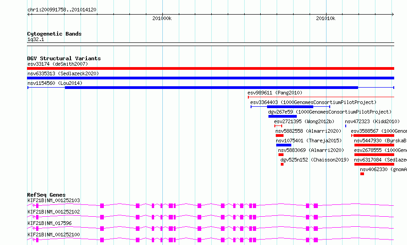This screenshot has height=245, width=407.
Task: Click dgv525n152 (Chaisson2019) label
Action: 315,160
